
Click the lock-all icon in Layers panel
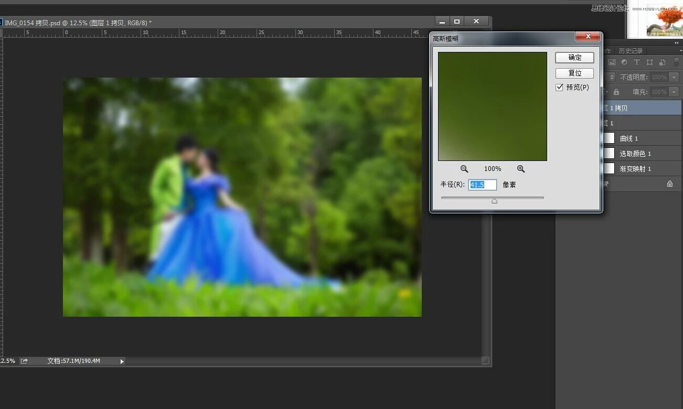tap(616, 92)
